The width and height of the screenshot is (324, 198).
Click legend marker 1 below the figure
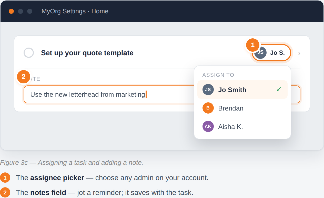coord(5,178)
